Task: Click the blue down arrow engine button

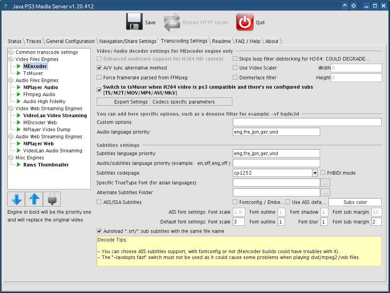Action: [16, 199]
